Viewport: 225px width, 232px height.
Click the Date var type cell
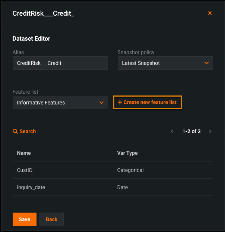[122, 187]
